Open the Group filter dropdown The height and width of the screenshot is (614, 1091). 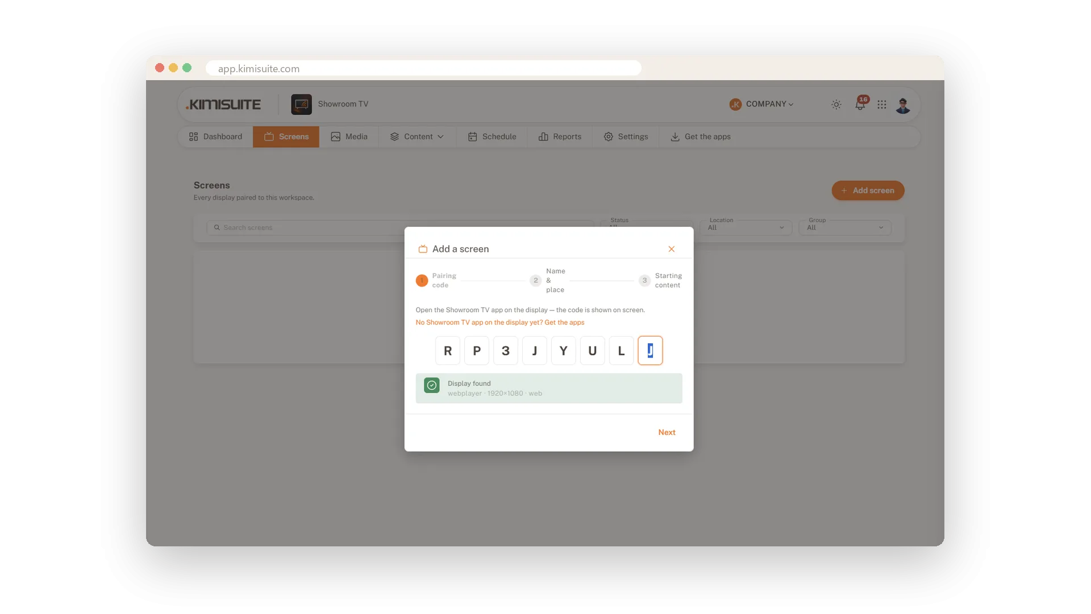point(846,227)
